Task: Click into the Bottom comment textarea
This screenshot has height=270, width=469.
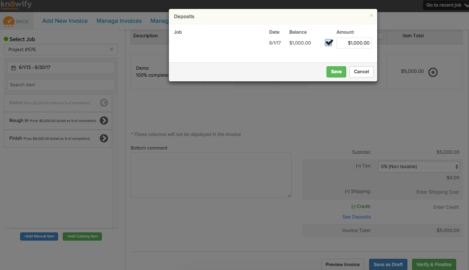Action: tap(211, 175)
